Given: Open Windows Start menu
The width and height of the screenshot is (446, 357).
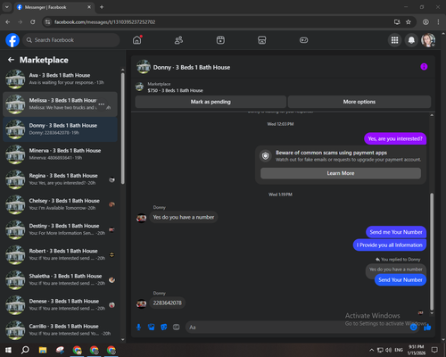Looking at the screenshot, I should click(8, 350).
